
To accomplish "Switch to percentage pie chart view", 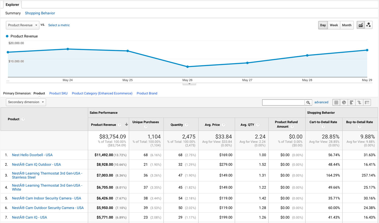I will [344, 102].
